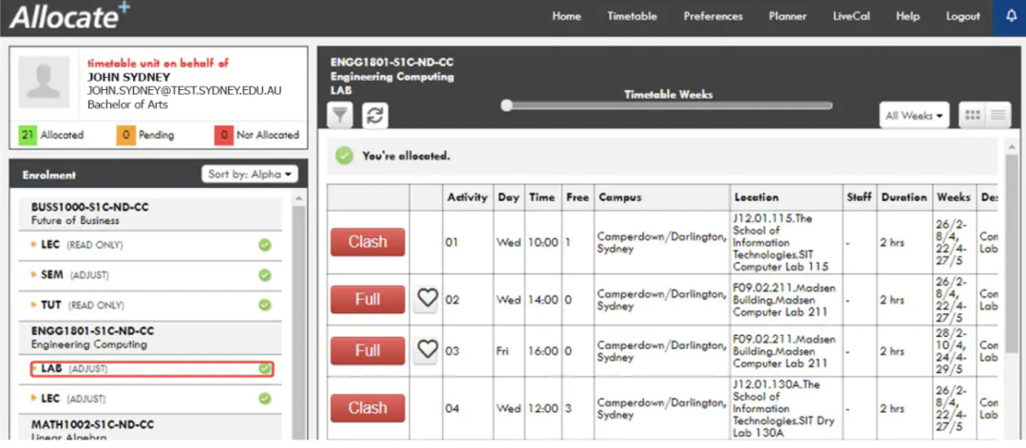Click the "You're allocated" green check icon
The width and height of the screenshot is (1026, 448).
click(344, 157)
